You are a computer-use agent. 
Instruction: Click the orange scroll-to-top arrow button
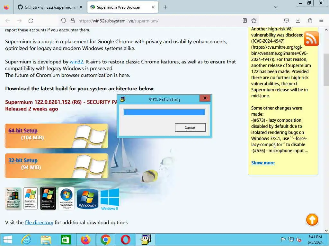pyautogui.click(x=312, y=219)
